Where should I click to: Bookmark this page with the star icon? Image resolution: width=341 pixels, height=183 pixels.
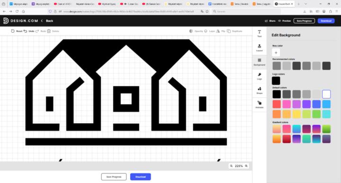207,11
